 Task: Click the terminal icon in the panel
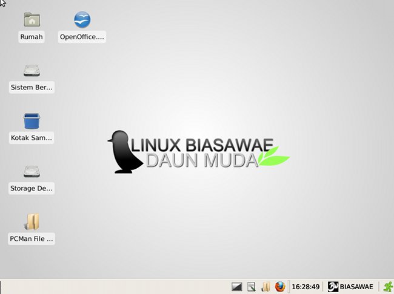[x=236, y=287]
